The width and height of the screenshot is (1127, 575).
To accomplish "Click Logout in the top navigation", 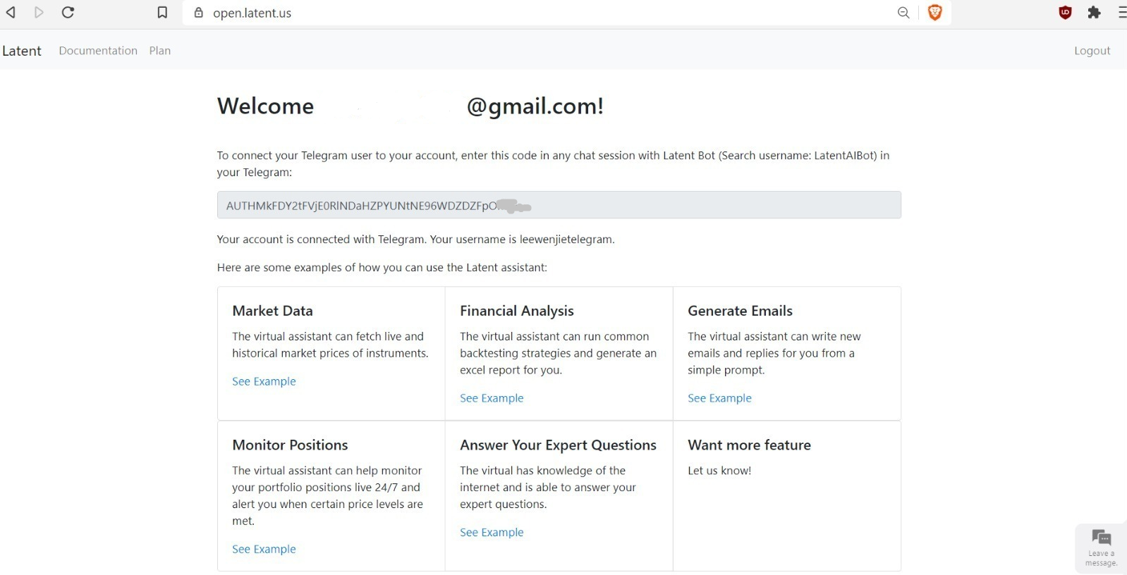I will coord(1092,50).
